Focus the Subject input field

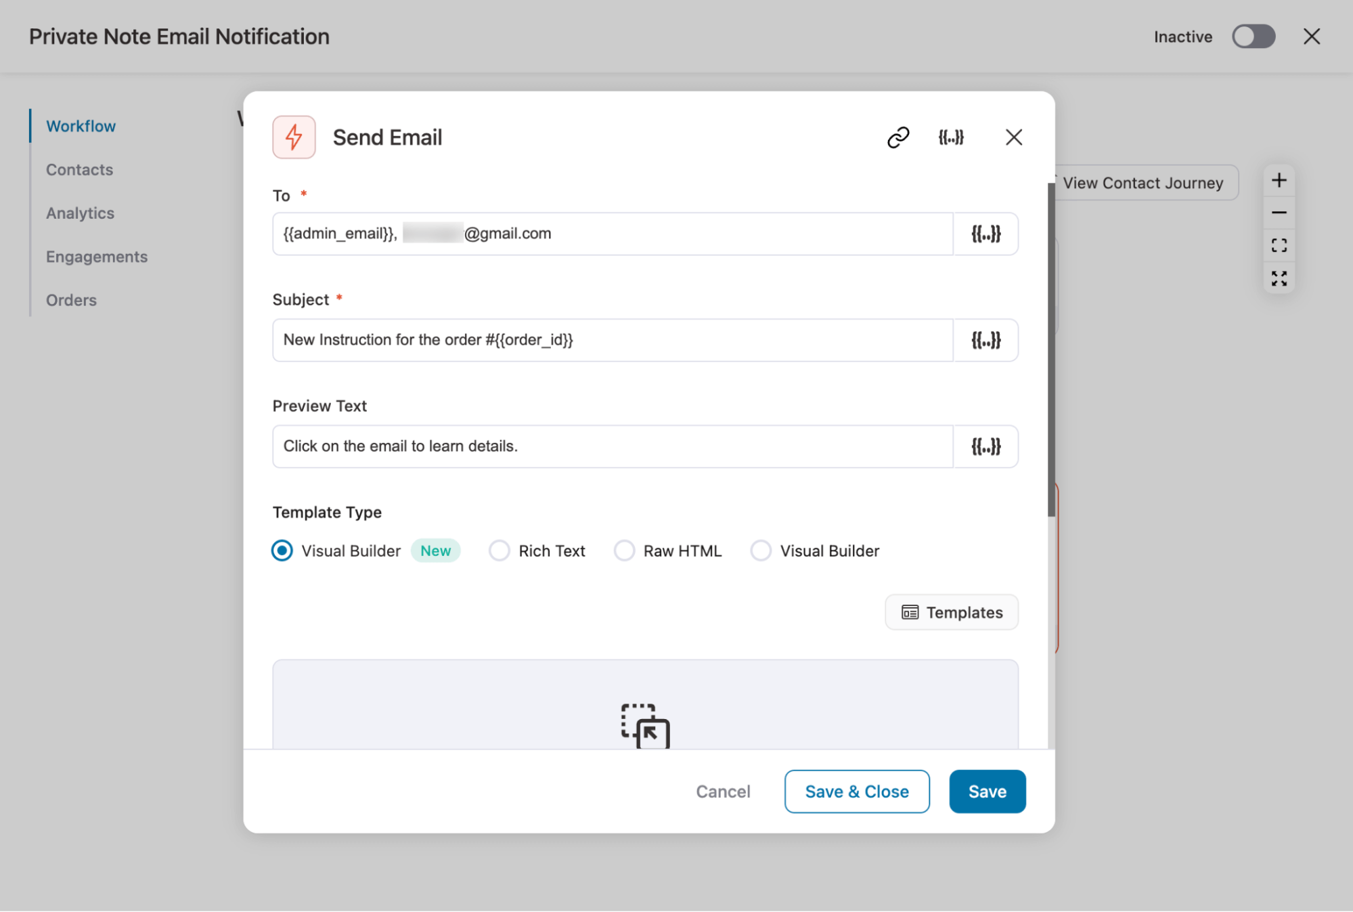(613, 340)
